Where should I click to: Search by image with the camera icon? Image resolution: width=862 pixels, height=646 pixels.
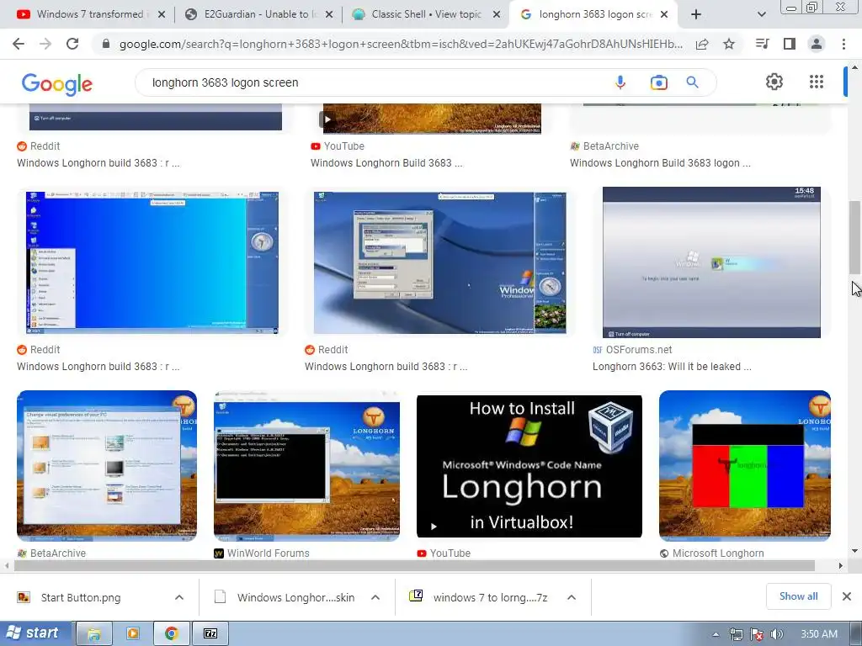click(658, 82)
